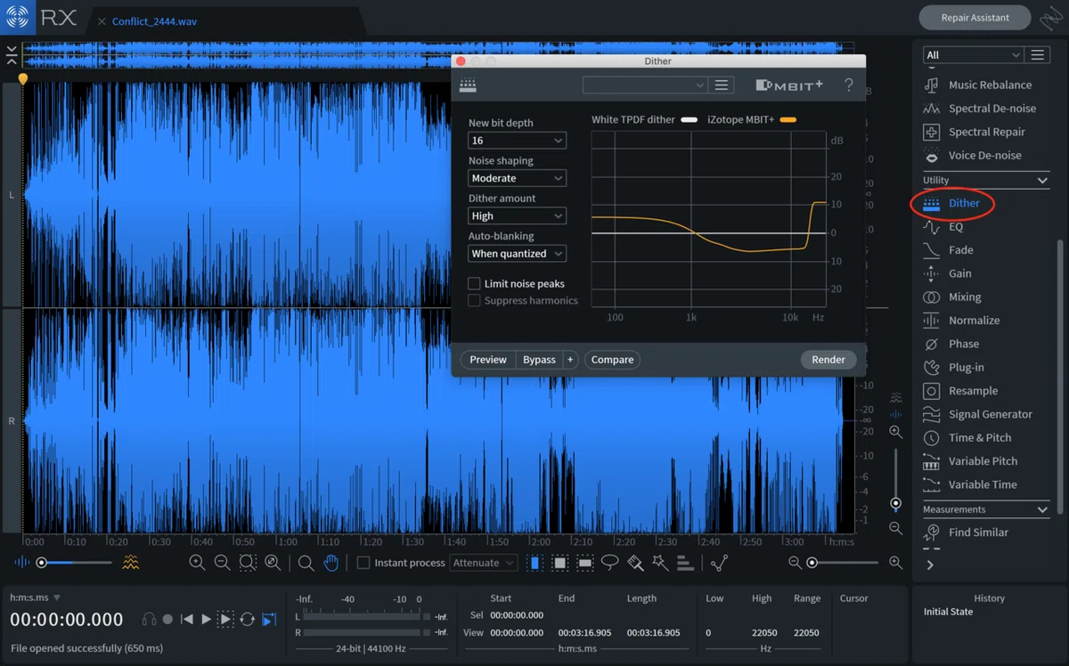Collapse the Measurements section

[x=1042, y=510]
